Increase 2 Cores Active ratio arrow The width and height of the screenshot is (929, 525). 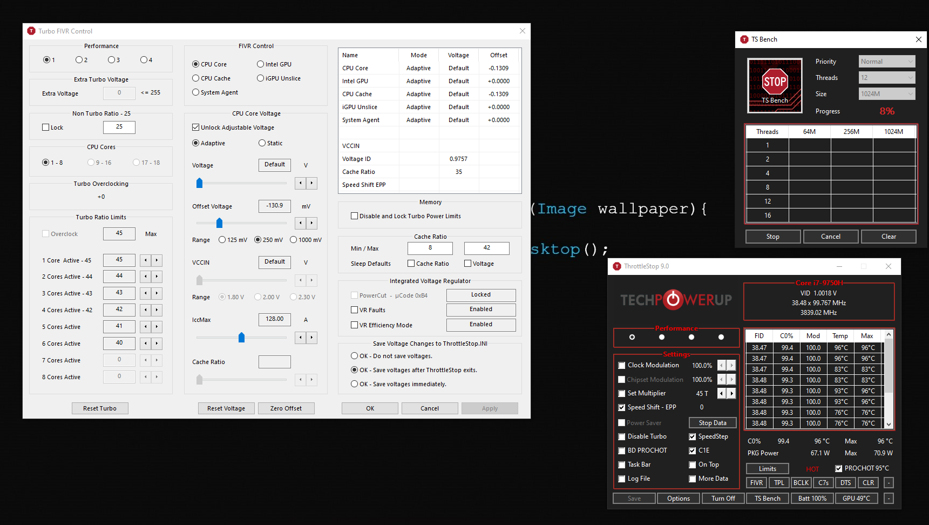pyautogui.click(x=157, y=277)
